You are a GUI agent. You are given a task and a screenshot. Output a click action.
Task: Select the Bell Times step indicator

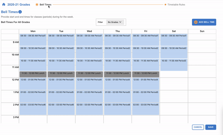tap(37, 4)
